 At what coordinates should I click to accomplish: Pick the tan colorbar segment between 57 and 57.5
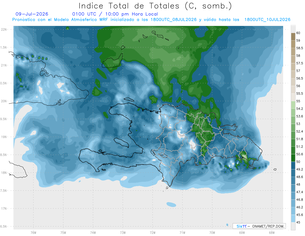point(293,67)
